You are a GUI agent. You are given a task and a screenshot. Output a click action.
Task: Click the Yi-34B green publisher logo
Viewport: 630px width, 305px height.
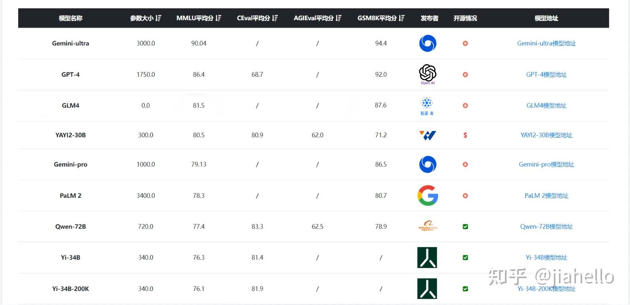pyautogui.click(x=427, y=258)
